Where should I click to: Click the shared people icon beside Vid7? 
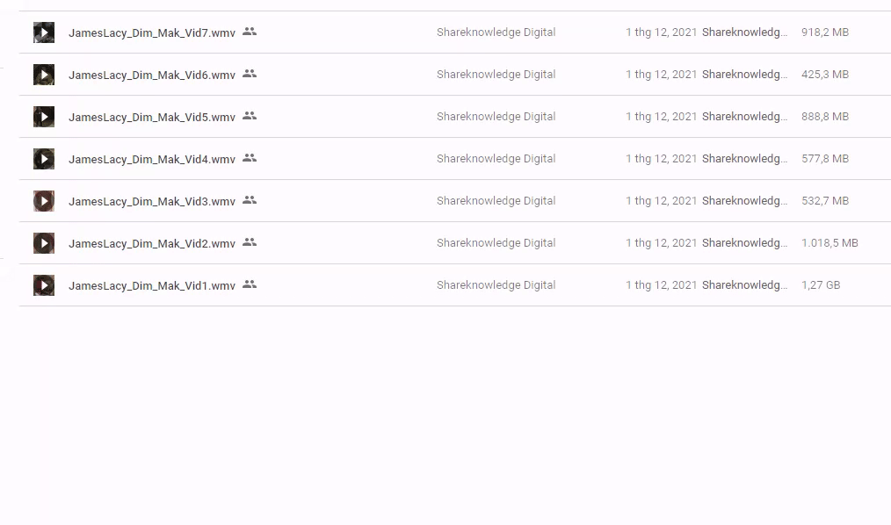pos(250,32)
